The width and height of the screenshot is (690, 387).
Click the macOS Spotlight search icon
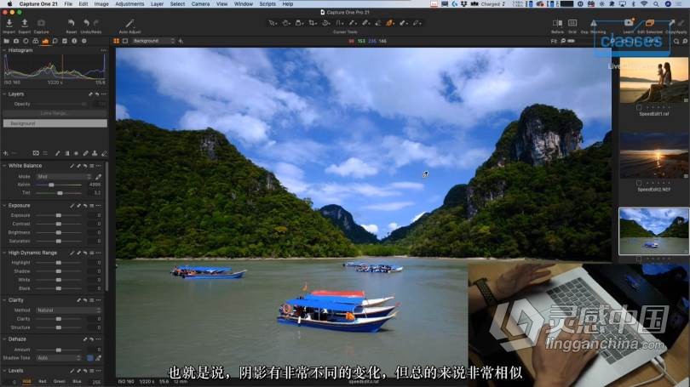coord(656,4)
